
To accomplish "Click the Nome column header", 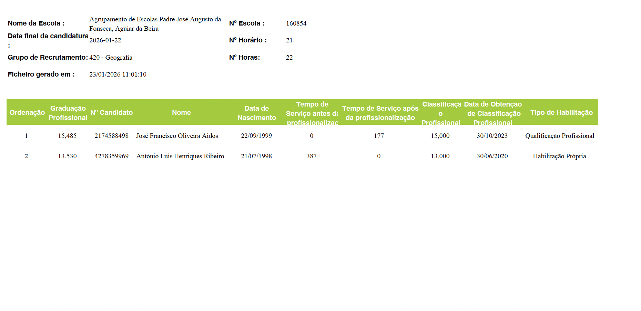I will click(181, 112).
